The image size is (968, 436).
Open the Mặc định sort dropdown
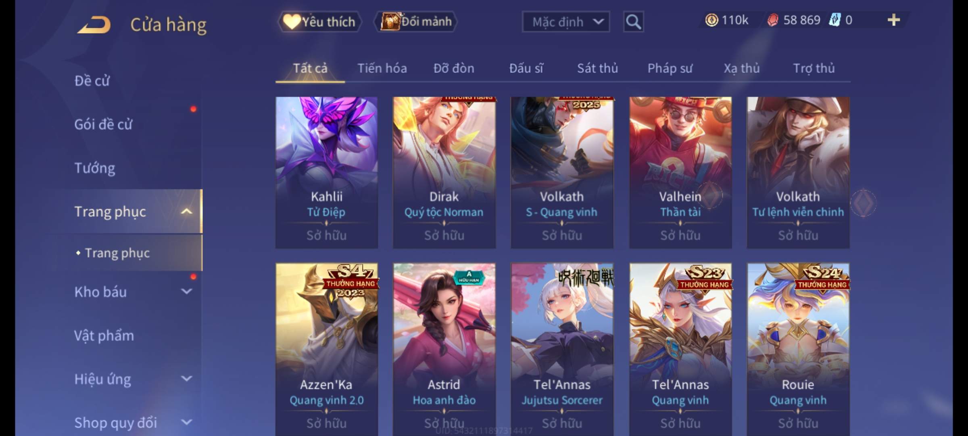tap(566, 22)
